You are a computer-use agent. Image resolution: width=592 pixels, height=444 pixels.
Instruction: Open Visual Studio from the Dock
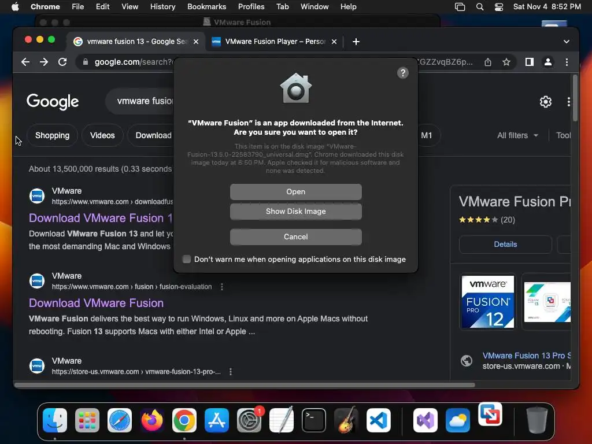pos(425,420)
